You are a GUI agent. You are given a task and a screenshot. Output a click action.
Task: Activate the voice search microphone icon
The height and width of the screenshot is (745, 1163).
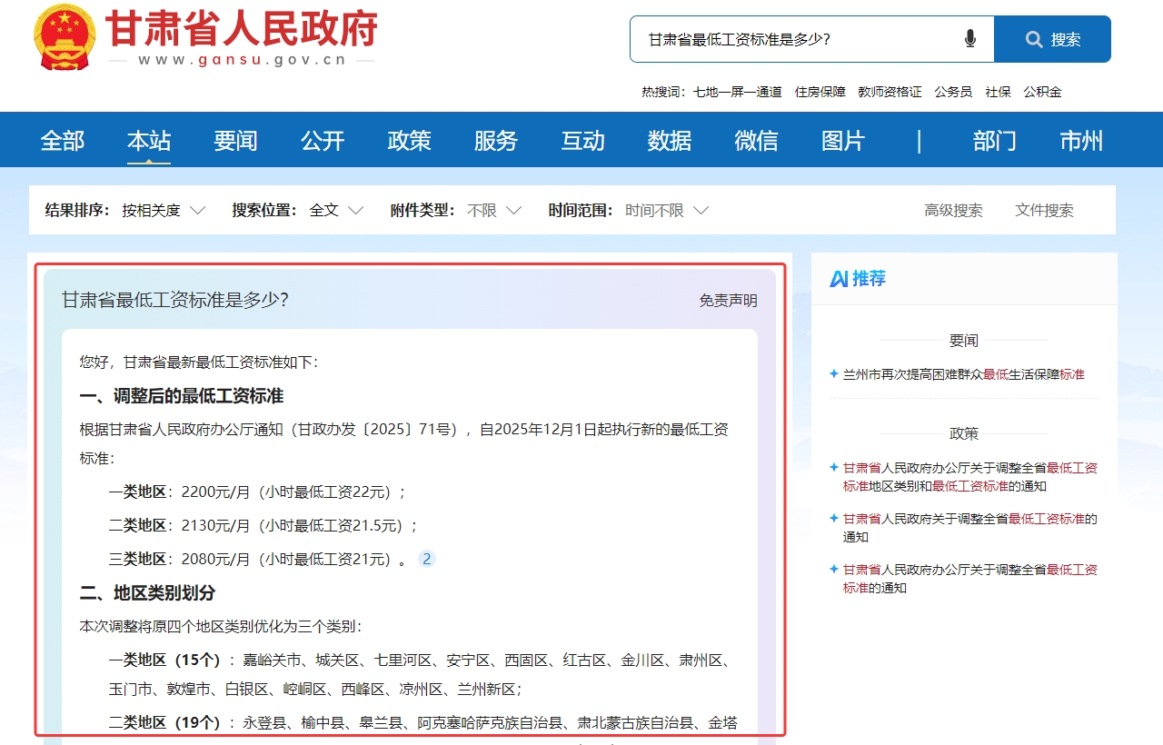point(970,39)
